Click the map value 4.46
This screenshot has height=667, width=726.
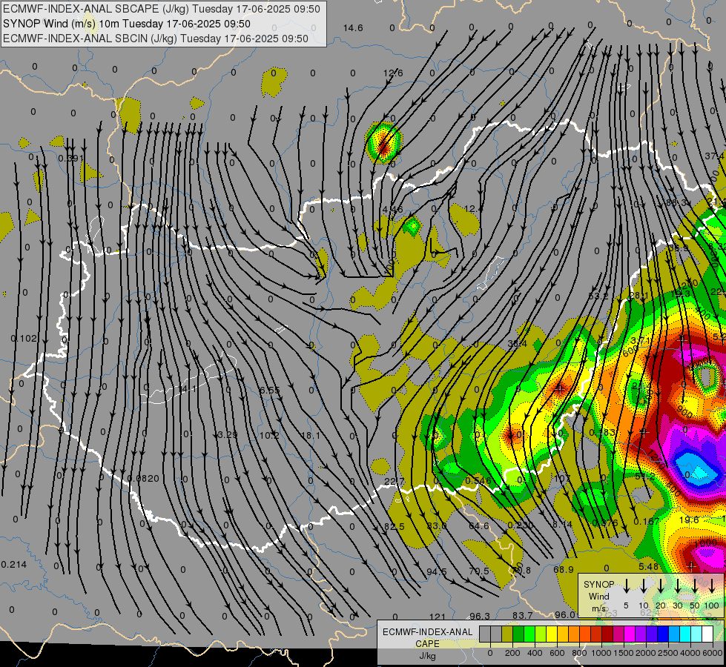click(392, 210)
